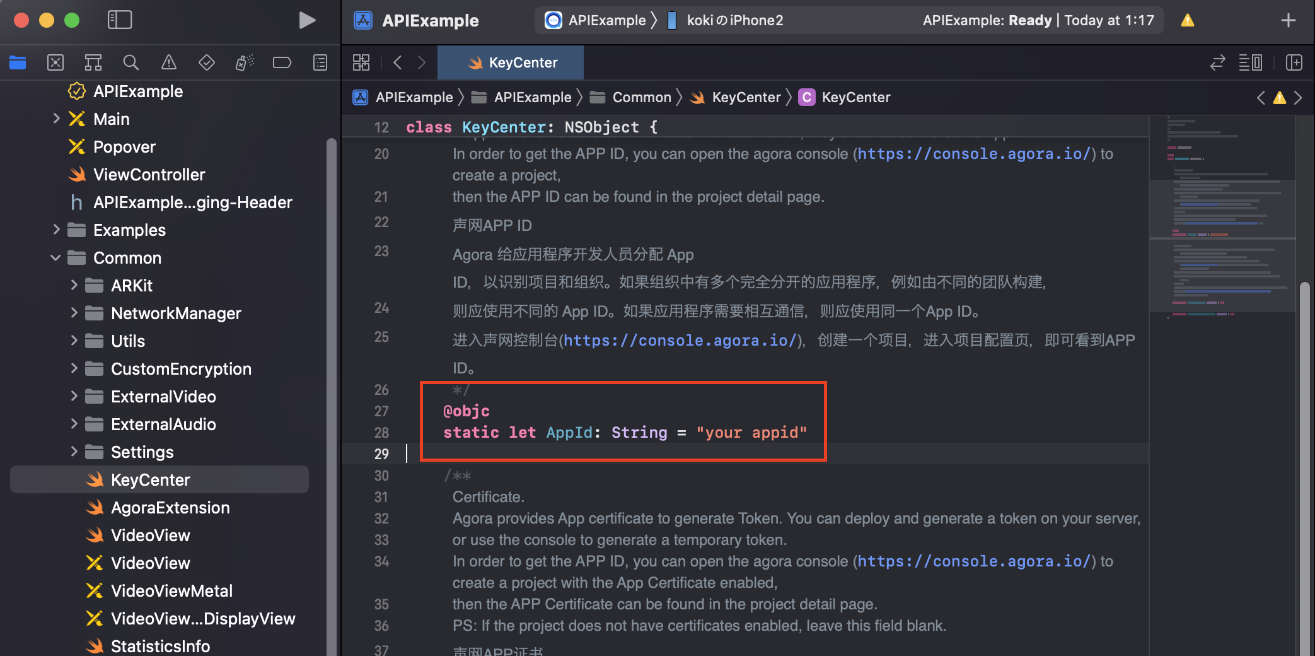The width and height of the screenshot is (1315, 656).
Task: Click KeyCenter swift file in jump bar
Action: pyautogui.click(x=735, y=97)
